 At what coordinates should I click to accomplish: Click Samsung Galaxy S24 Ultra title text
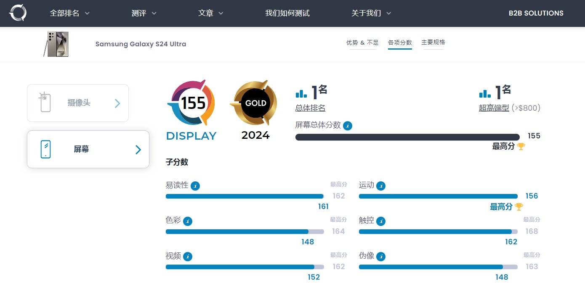pyautogui.click(x=141, y=44)
